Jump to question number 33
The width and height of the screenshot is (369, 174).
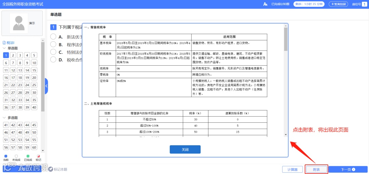[x=20, y=100]
